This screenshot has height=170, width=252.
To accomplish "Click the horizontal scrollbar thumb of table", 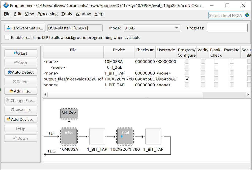I will pos(125,94).
